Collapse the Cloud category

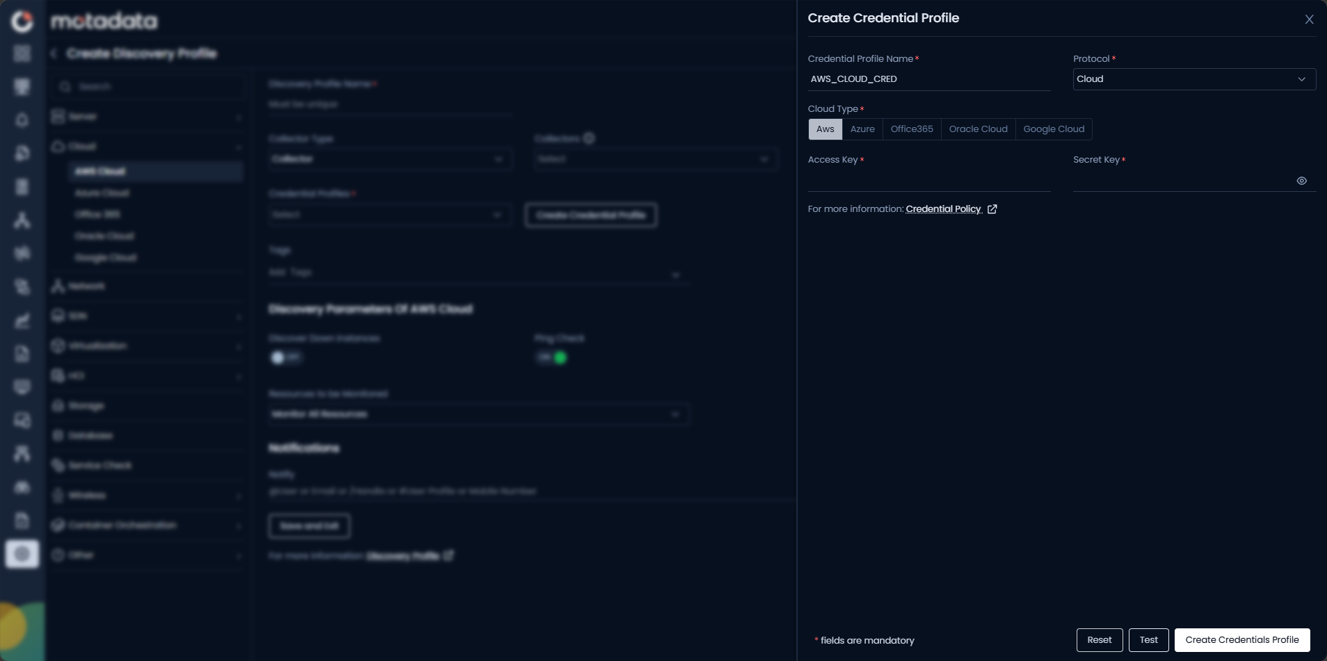tap(147, 147)
